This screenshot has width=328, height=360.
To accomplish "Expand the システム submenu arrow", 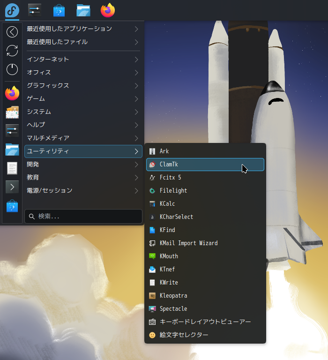I will 136,112.
